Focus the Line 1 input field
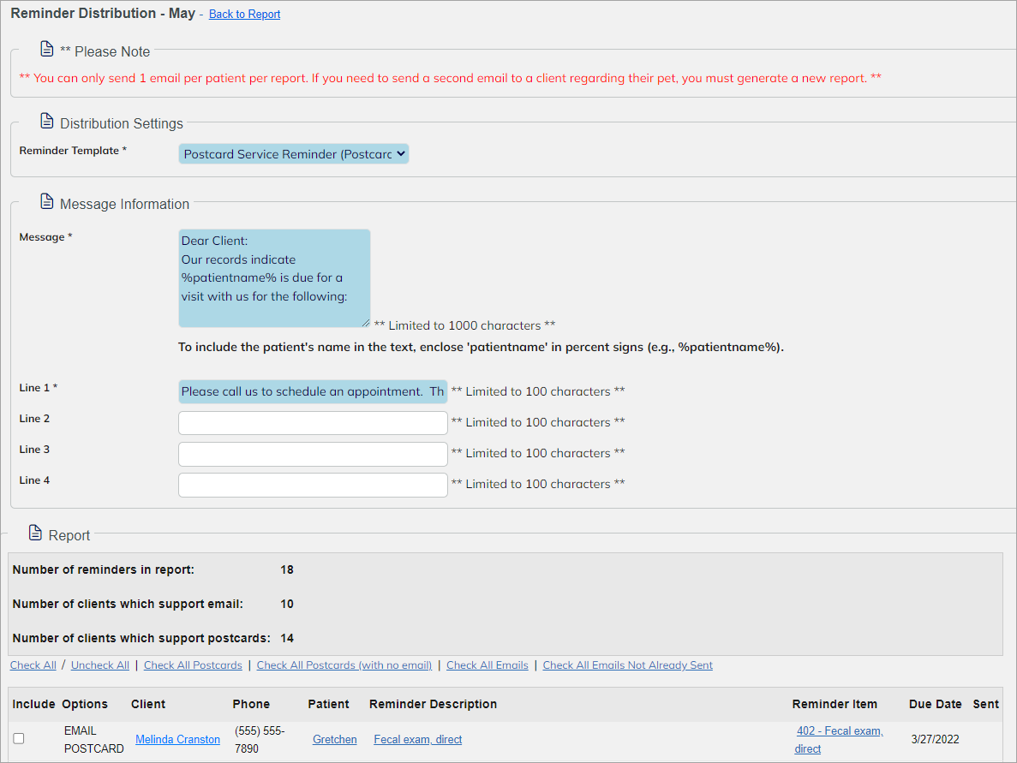 [313, 391]
